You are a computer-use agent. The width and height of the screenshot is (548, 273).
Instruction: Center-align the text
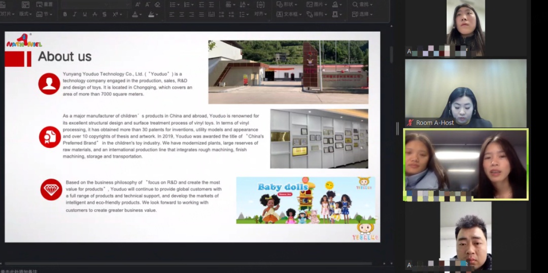(182, 14)
